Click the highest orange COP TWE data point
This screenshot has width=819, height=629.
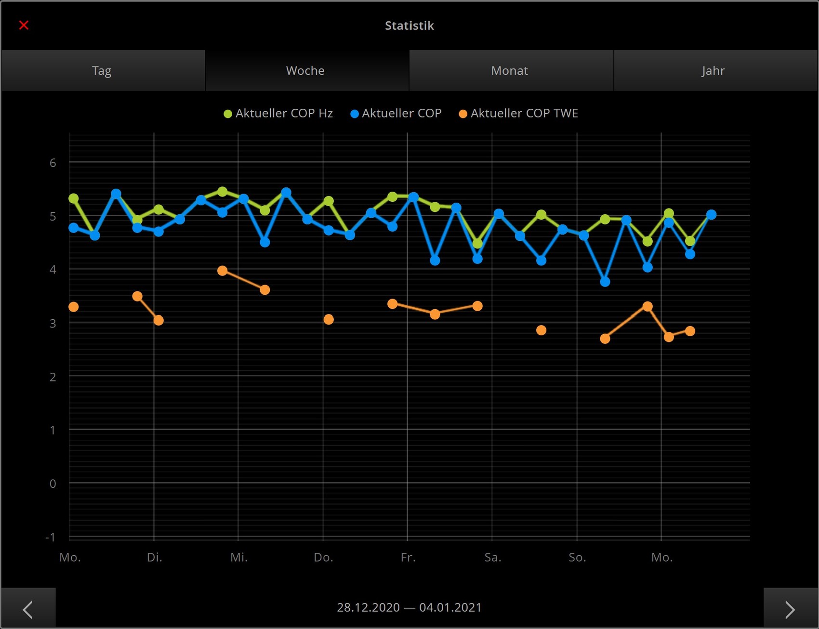(x=222, y=271)
